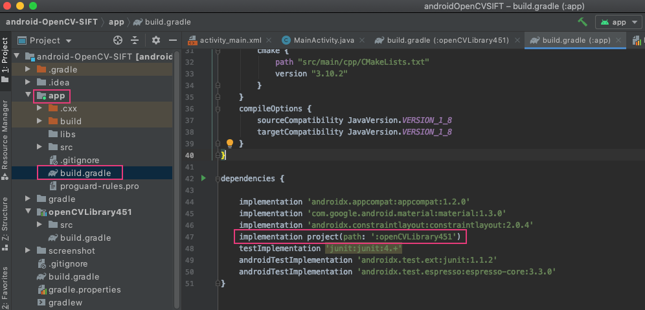Click the locate target crosshair icon

[118, 40]
